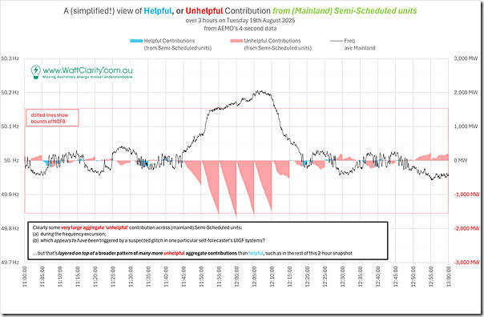This screenshot has width=484, height=317.
Task: Click the frequency peak near 12:05
Action: pos(260,91)
